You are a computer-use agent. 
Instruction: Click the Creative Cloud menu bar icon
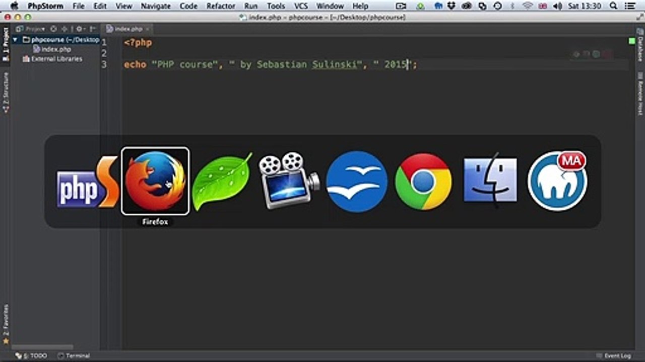point(467,6)
